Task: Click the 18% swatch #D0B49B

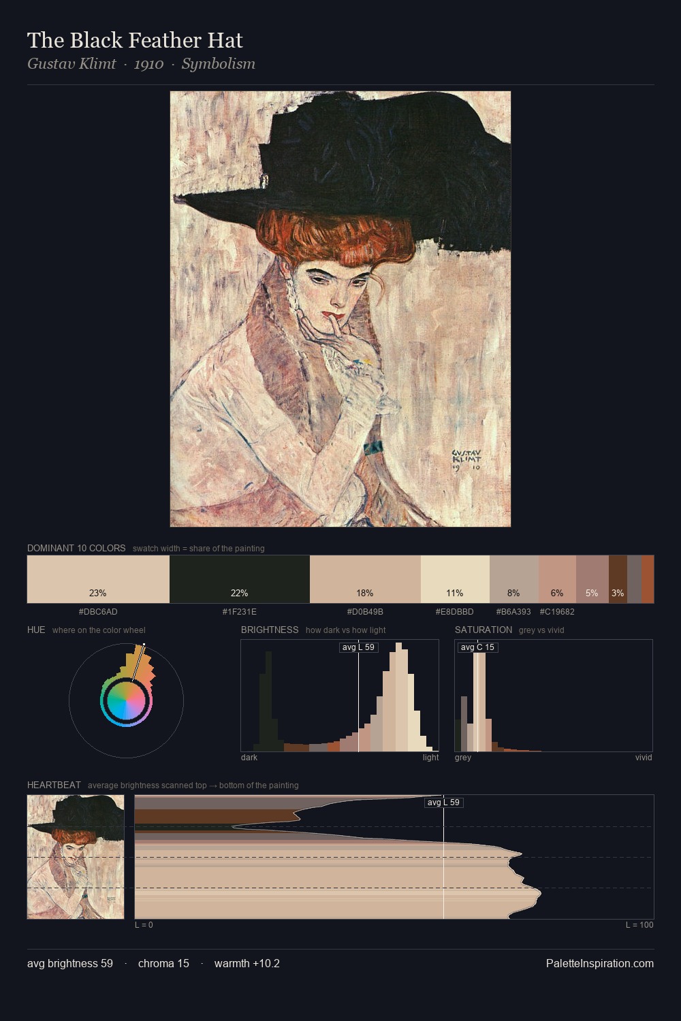Action: [x=365, y=579]
